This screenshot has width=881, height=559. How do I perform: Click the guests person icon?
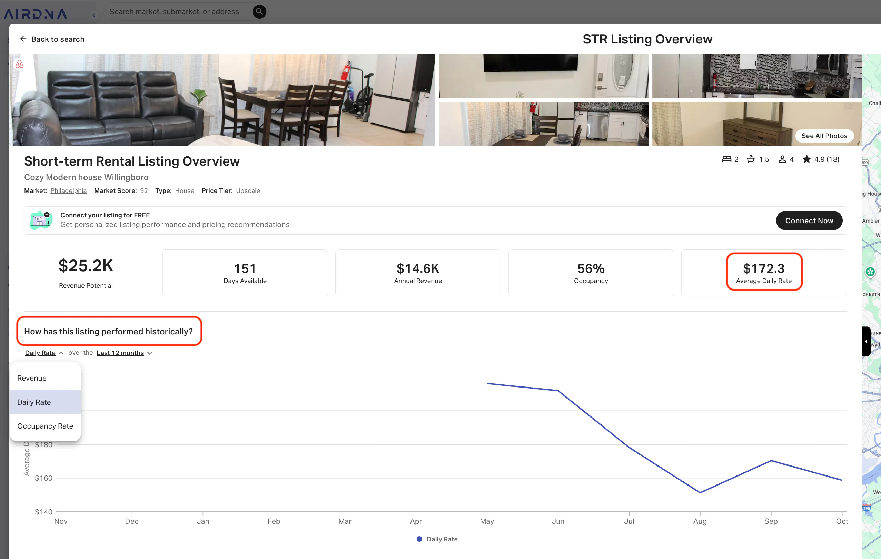click(782, 159)
